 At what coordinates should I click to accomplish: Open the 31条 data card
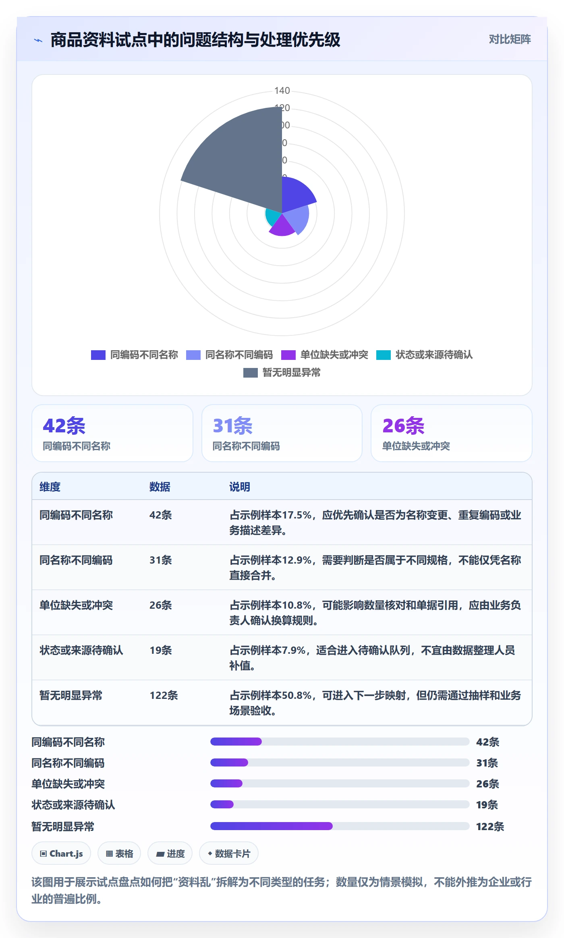coord(282,433)
